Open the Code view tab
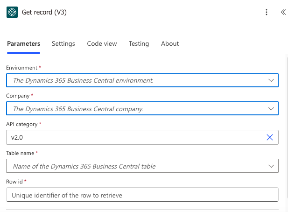 coord(102,44)
